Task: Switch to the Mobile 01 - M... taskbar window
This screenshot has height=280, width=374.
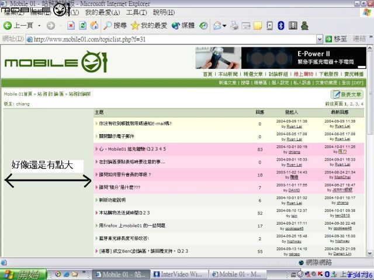Action: [238, 275]
